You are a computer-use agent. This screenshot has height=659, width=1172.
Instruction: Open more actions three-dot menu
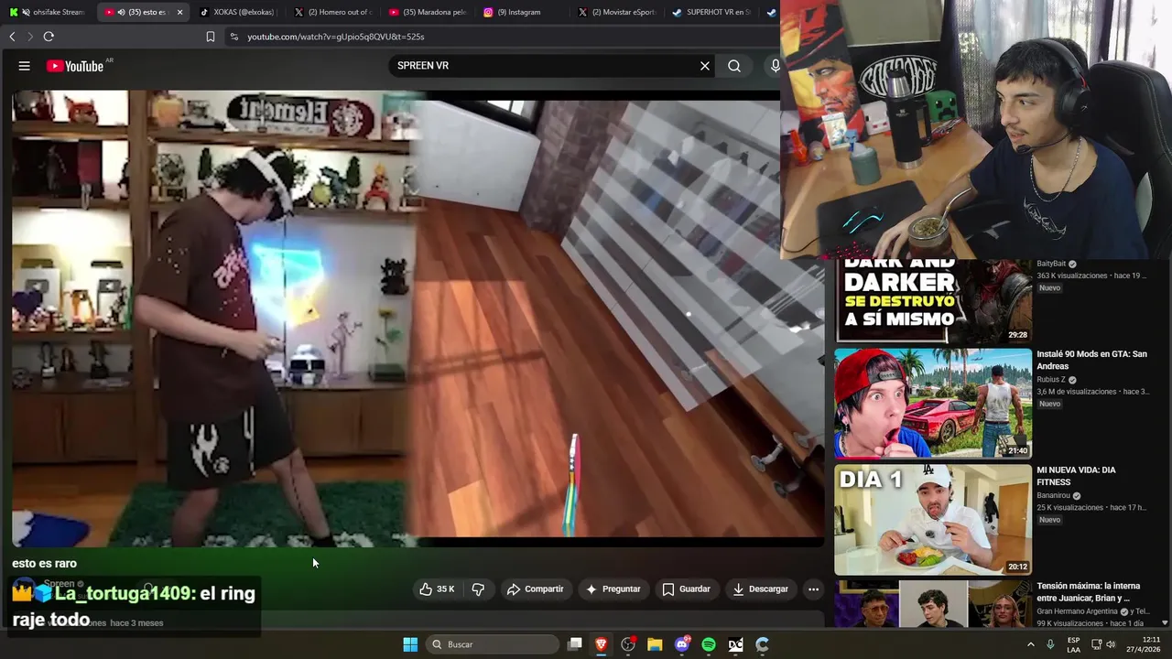813,589
